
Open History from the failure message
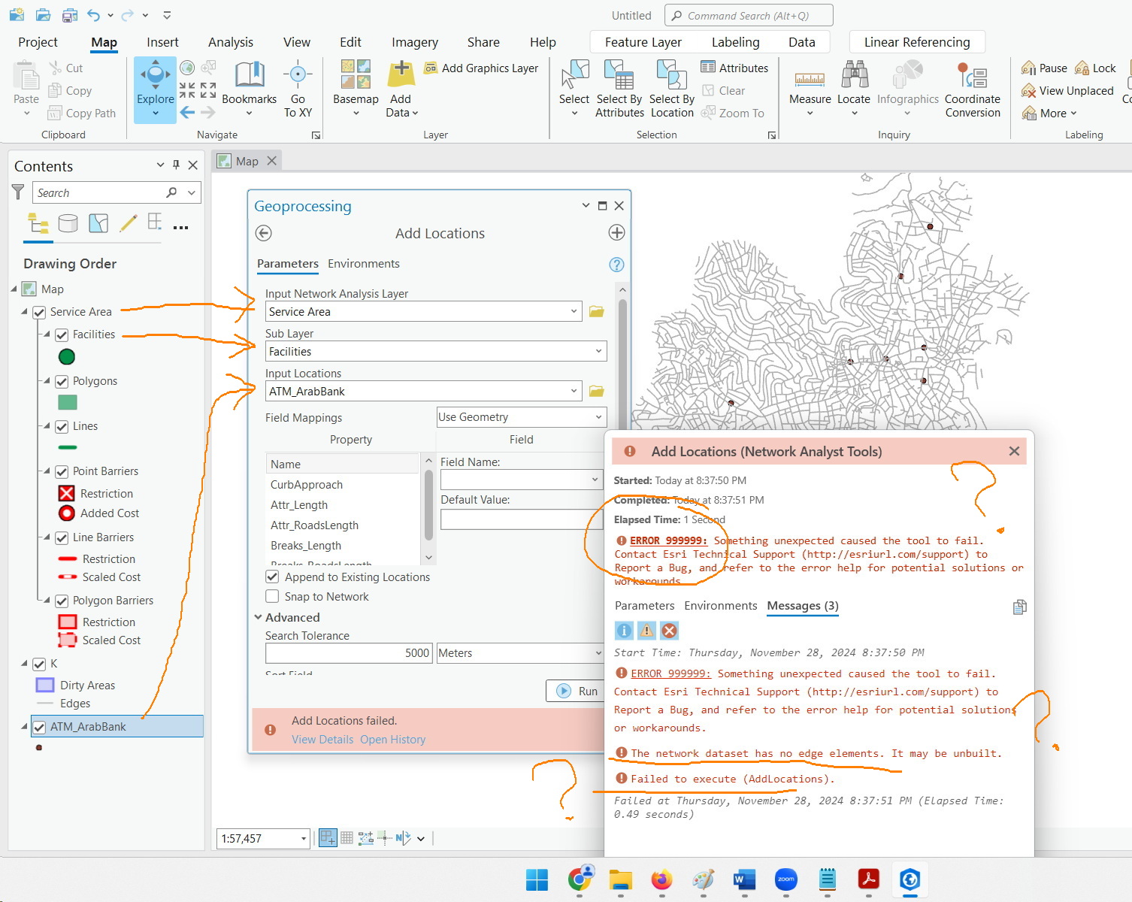[x=392, y=739]
